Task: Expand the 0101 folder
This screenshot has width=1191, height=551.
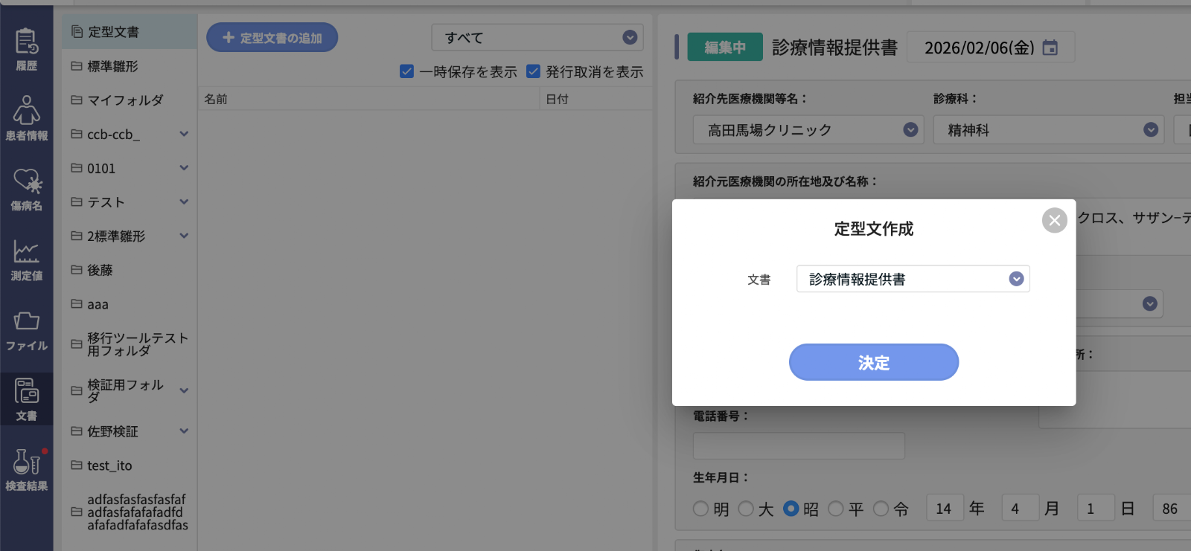Action: coord(184,168)
